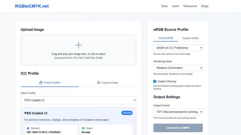Select the Preset Profiles tab
The height and width of the screenshot is (135, 241).
click(x=50, y=82)
